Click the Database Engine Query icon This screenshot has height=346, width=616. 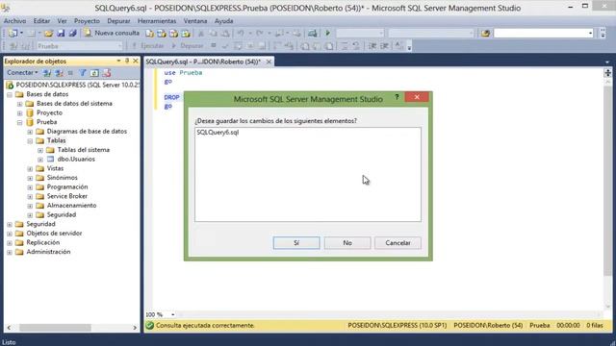pos(149,34)
